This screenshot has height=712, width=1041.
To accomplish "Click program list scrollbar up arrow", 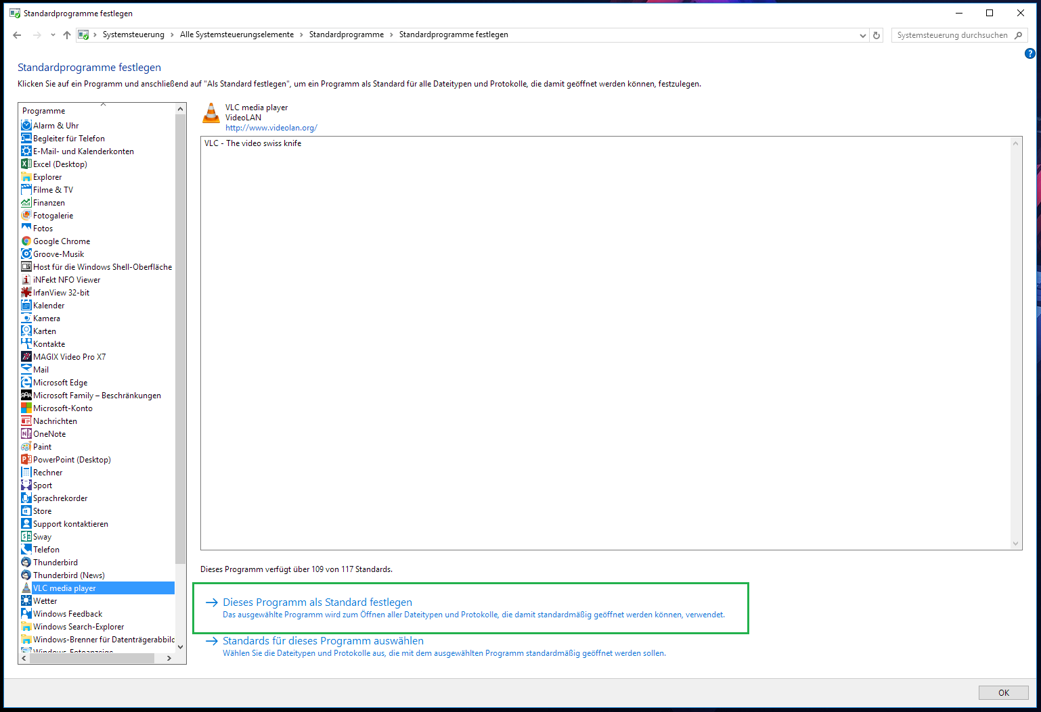I will [180, 110].
